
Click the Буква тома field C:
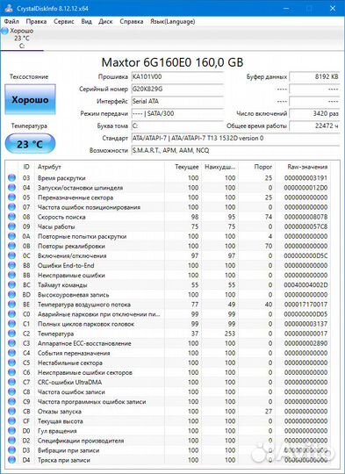click(x=177, y=126)
